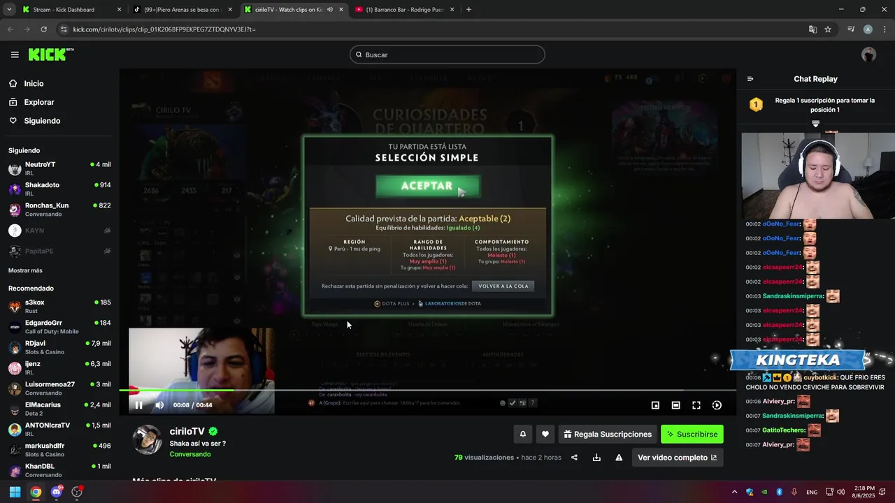The width and height of the screenshot is (895, 503).
Task: Mute audio on the cirilotv tab
Action: pyautogui.click(x=330, y=10)
